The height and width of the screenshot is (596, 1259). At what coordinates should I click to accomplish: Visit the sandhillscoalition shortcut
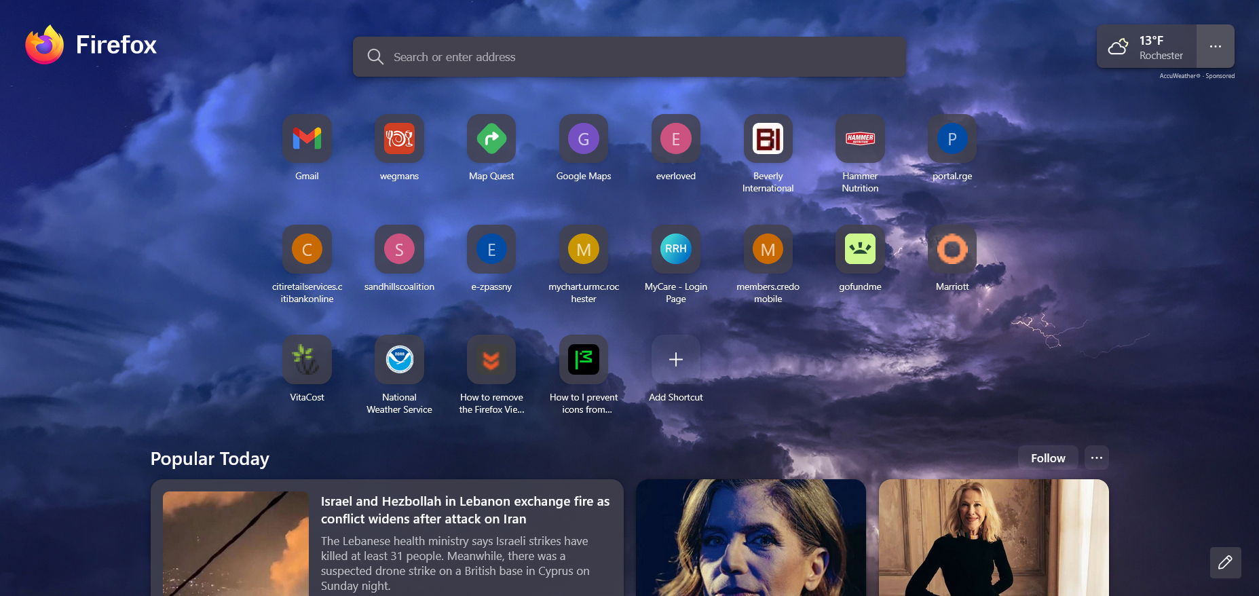pyautogui.click(x=399, y=249)
